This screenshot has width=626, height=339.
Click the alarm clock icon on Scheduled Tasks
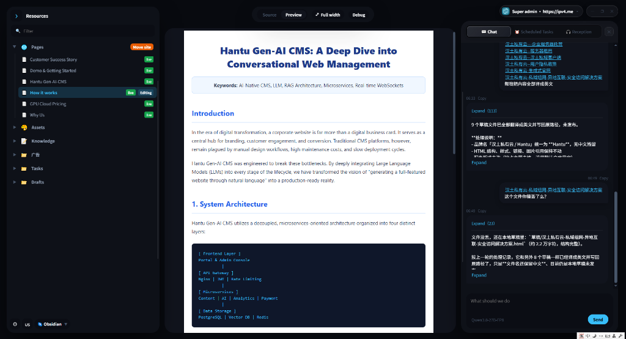tap(517, 32)
